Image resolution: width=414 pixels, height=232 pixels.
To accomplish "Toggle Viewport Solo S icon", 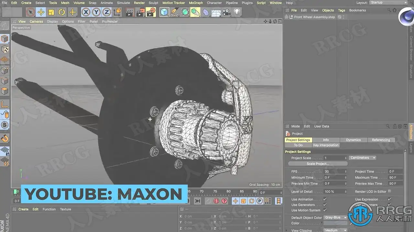I will tap(5, 125).
